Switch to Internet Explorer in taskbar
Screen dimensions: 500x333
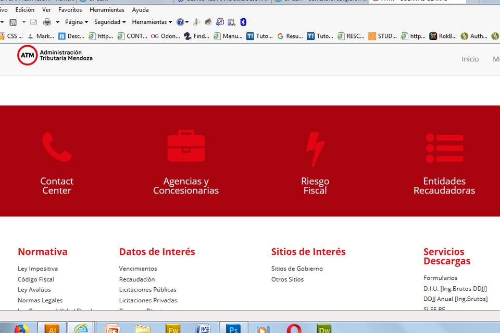coord(81,328)
